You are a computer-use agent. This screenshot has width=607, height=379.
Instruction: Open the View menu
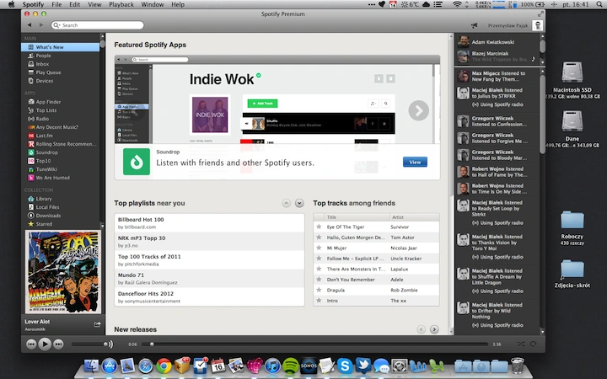[x=94, y=5]
